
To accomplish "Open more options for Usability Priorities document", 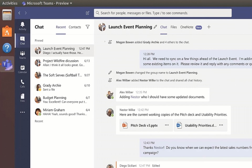I will (x=221, y=125).
